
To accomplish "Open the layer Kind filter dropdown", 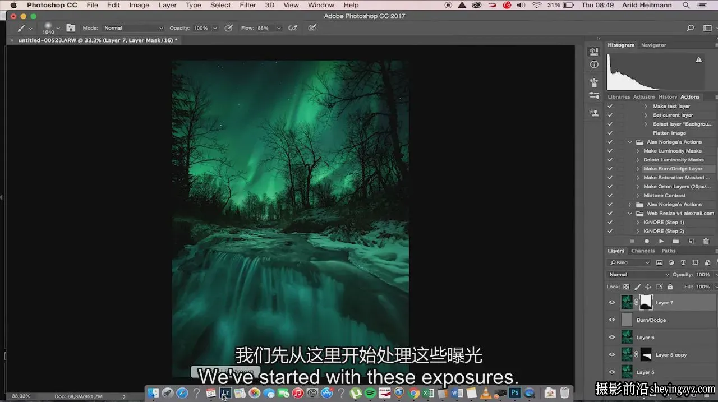I will pos(629,262).
